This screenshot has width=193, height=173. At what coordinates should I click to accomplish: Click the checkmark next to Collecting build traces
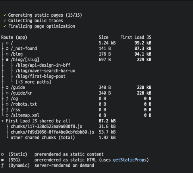[5, 21]
